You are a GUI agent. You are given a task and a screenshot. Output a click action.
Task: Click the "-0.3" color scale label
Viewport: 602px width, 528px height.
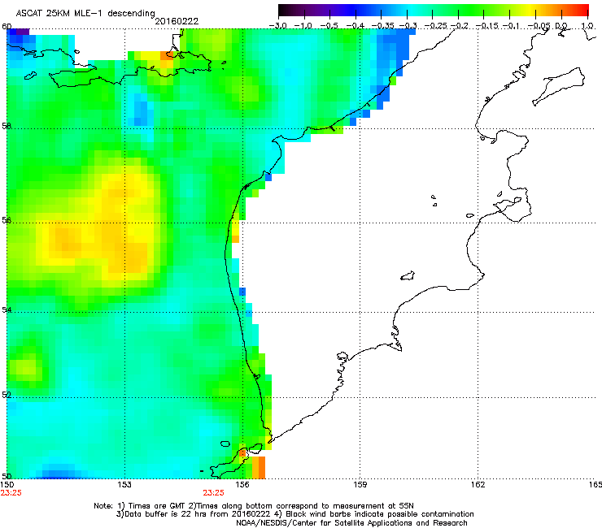click(408, 26)
